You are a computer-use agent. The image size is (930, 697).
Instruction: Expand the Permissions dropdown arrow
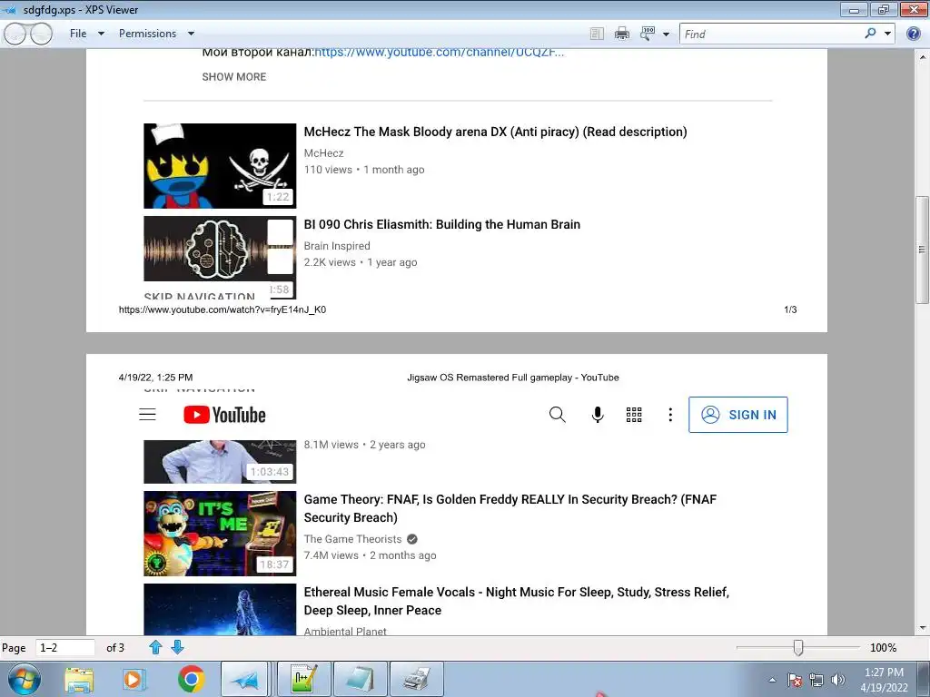point(191,34)
